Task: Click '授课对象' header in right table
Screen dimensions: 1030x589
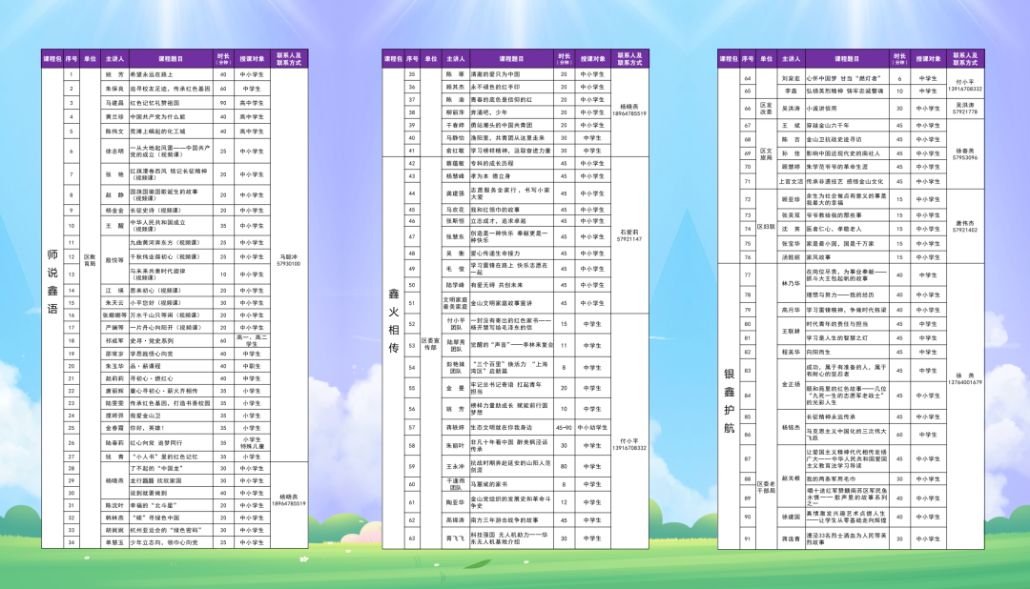Action: pos(928,59)
